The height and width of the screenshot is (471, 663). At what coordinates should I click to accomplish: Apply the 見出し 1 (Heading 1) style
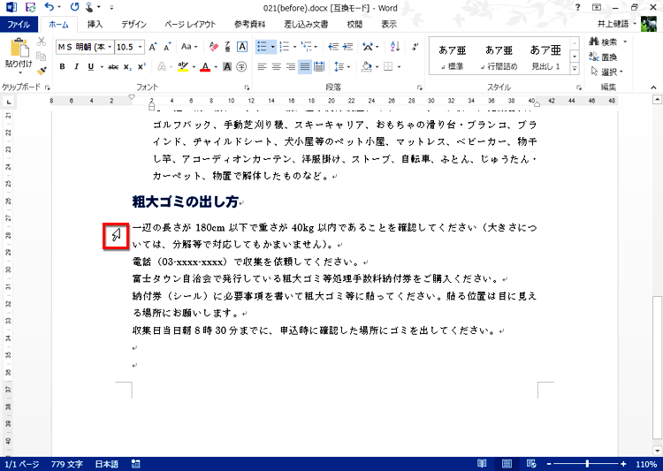coord(545,57)
